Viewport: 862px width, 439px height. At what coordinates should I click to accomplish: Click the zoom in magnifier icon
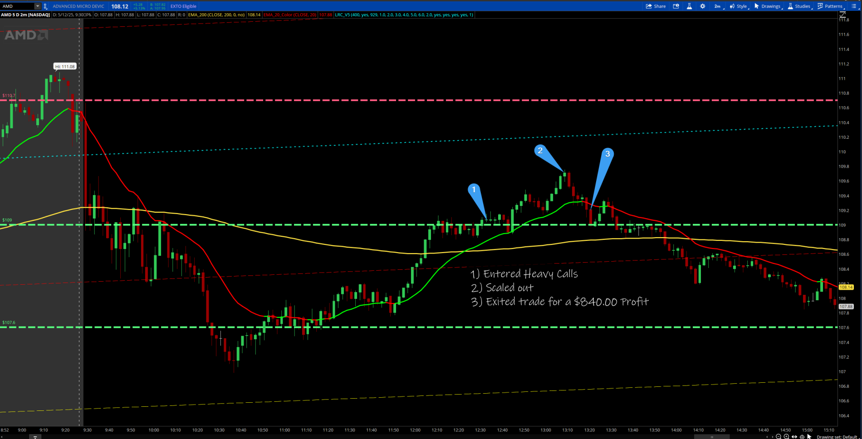(x=786, y=436)
